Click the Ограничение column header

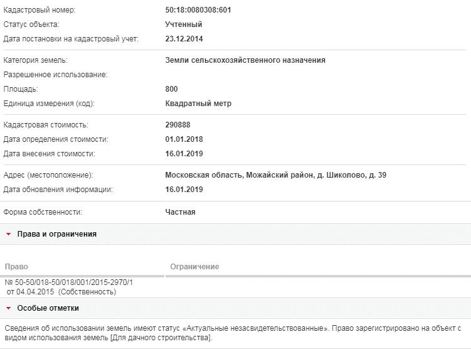[x=194, y=267]
